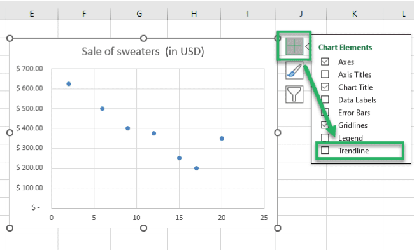414x250 pixels.
Task: Open the Chart Filters funnel button
Action: [x=294, y=94]
